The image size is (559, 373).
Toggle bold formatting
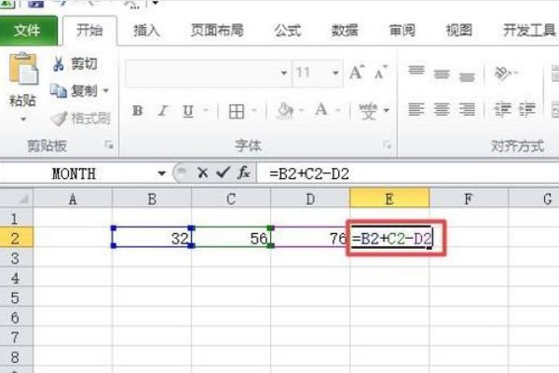point(138,111)
